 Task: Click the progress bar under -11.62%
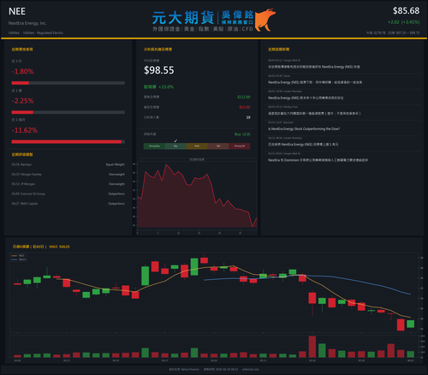tap(68, 142)
